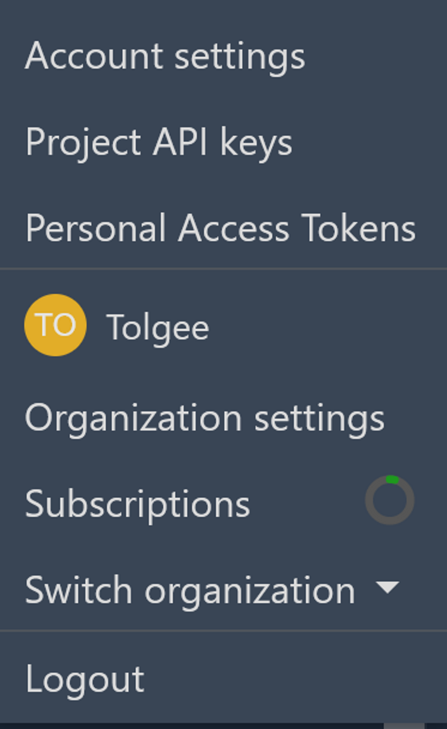Click the 'Logout' text at the menu bottom
Viewport: 447px width, 729px height.
(x=85, y=679)
